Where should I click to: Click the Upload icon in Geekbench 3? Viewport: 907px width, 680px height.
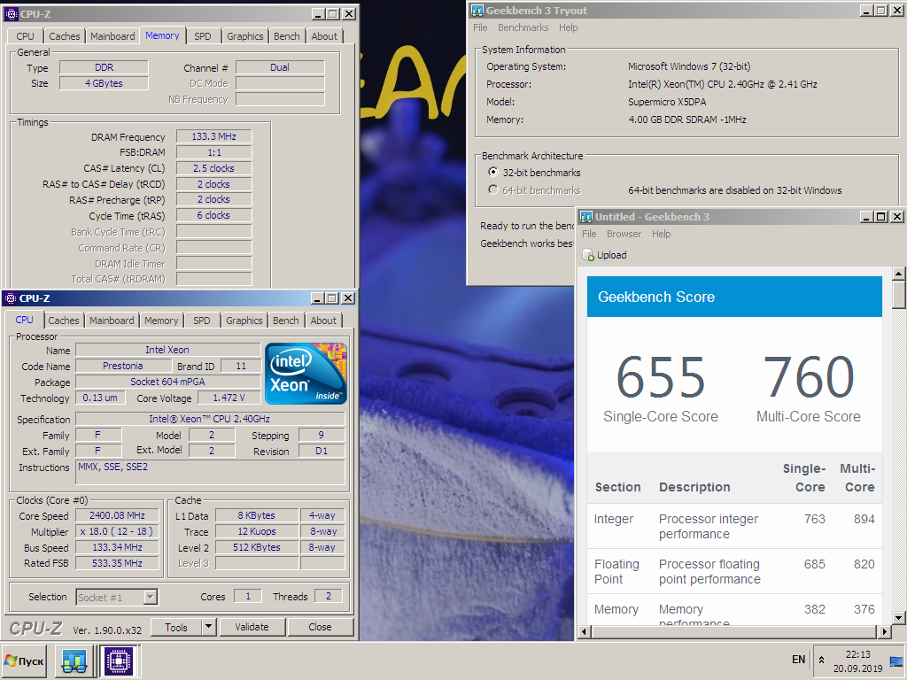coord(588,255)
